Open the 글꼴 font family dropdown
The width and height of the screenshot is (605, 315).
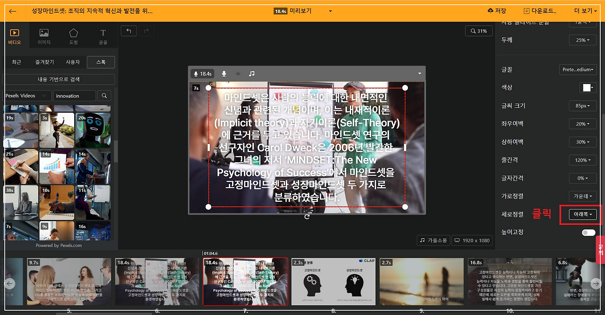[578, 69]
